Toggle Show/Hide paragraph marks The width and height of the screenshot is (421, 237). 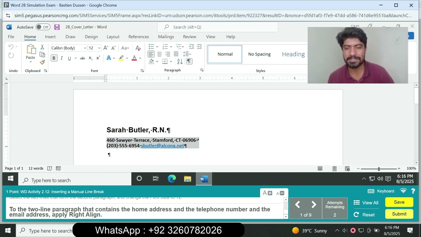(189, 61)
